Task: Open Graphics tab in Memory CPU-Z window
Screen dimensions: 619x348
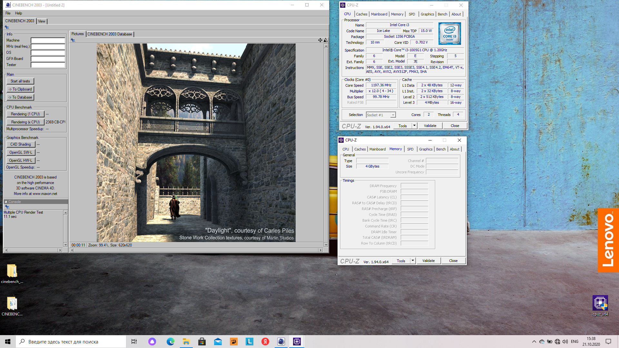Action: tap(426, 149)
